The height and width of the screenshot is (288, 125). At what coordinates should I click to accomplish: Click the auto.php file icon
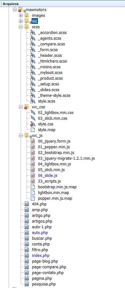pyautogui.click(x=27, y=232)
